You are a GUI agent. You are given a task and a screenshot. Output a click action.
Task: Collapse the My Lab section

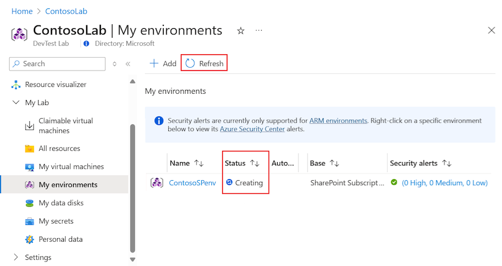coord(16,102)
